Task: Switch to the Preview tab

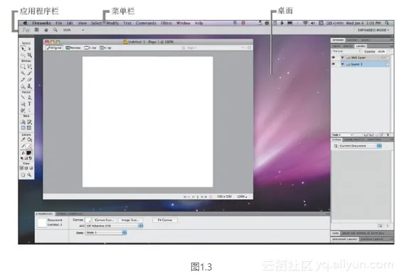Action: tap(73, 48)
